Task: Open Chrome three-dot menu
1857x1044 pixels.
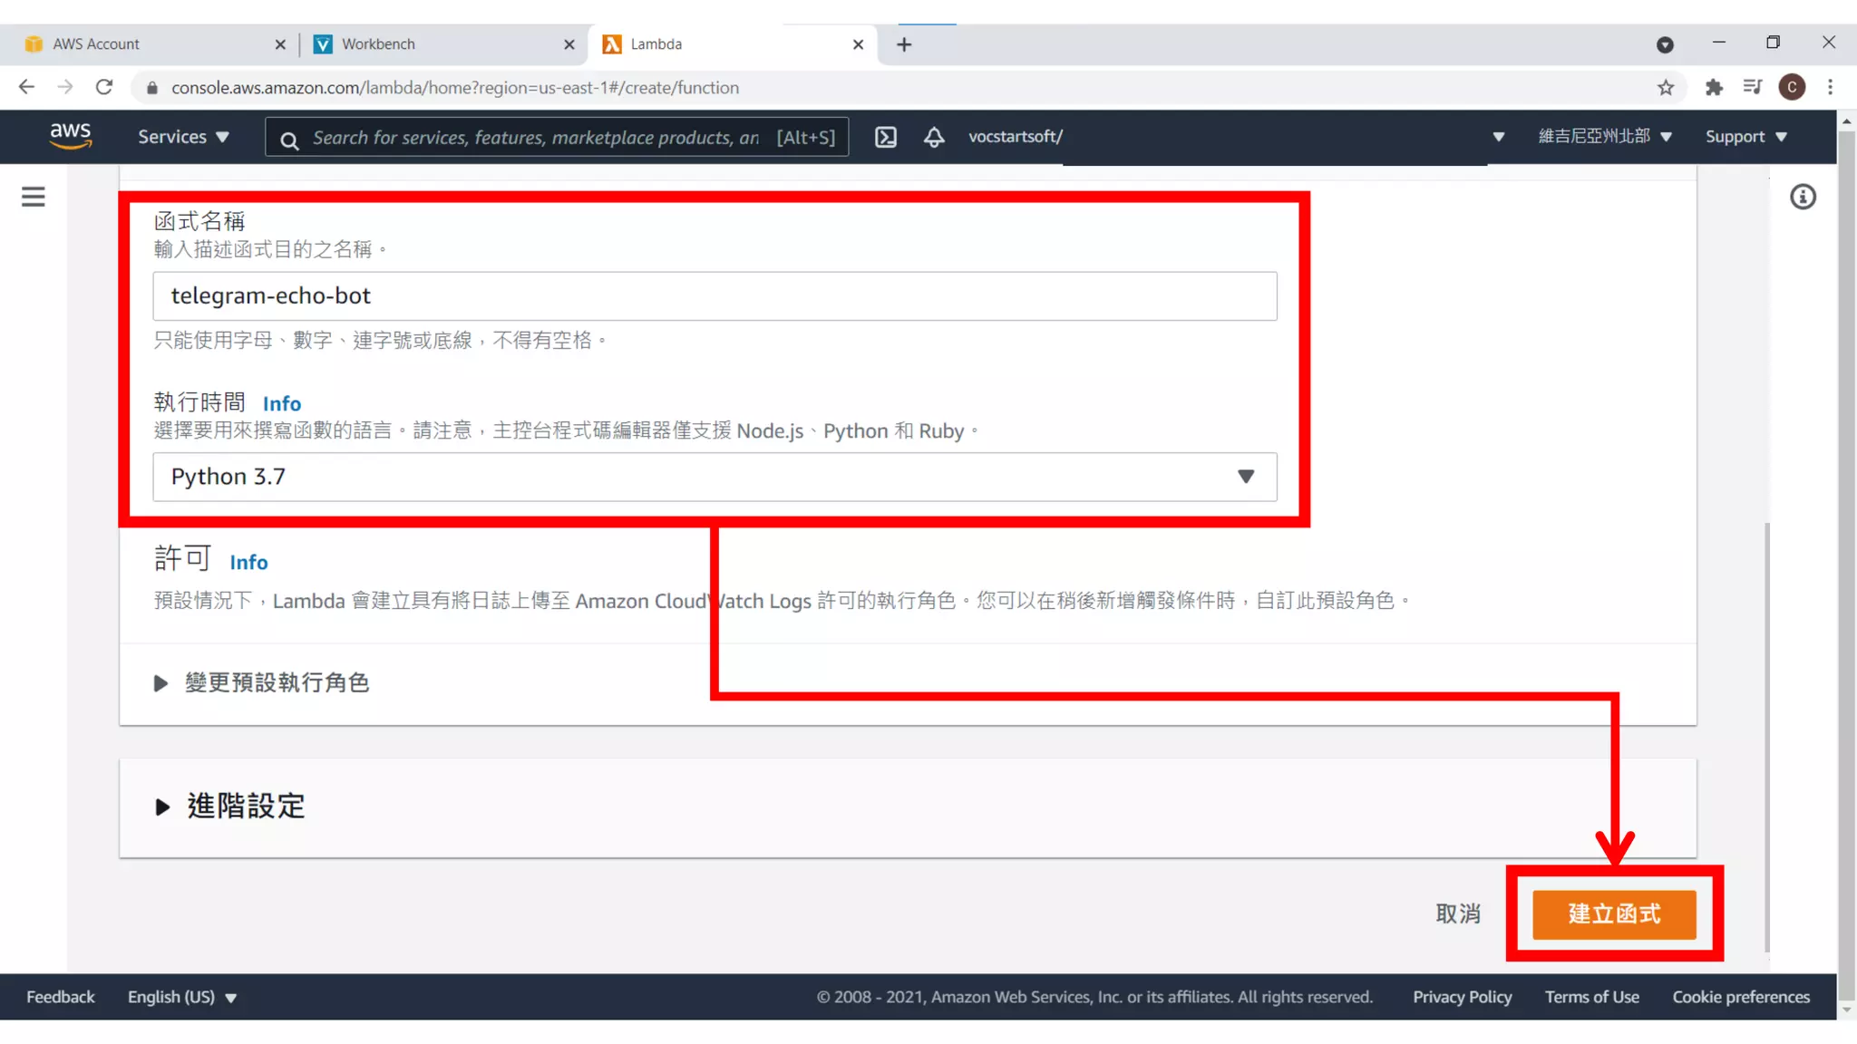Action: [1831, 88]
